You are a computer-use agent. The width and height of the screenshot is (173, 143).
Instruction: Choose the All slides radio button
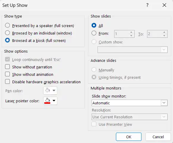point(94,25)
